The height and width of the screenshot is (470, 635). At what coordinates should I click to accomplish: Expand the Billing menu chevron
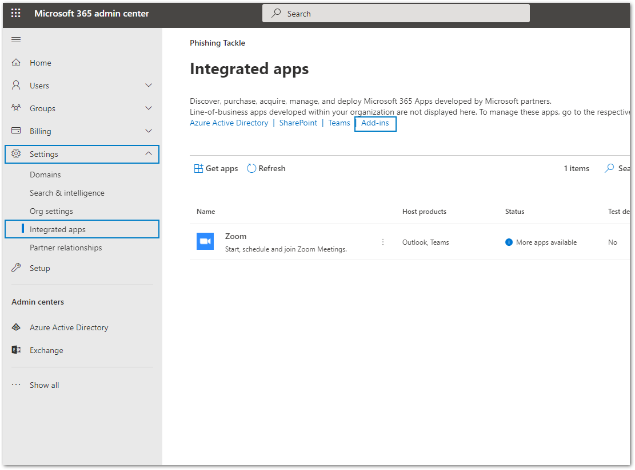coord(149,131)
